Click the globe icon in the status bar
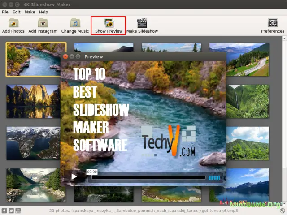Viewport: 287px width, 215px height. pyautogui.click(x=283, y=211)
